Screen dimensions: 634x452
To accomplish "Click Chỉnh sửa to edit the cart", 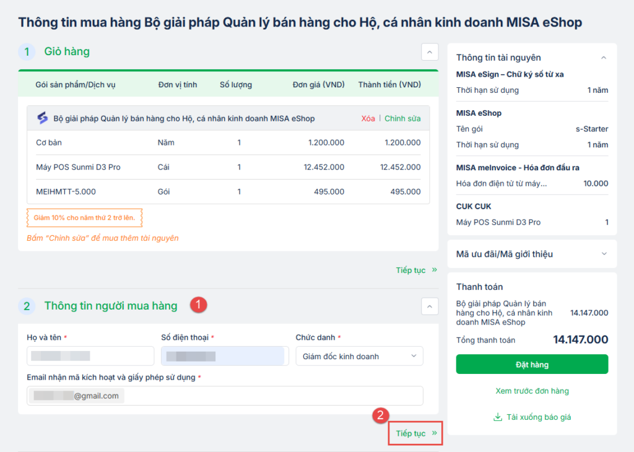I will [x=402, y=118].
